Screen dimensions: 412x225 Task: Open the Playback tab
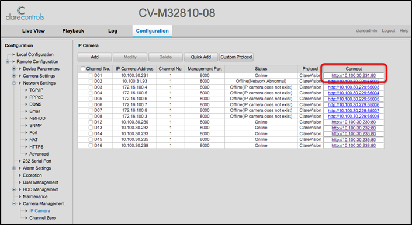[x=73, y=31]
